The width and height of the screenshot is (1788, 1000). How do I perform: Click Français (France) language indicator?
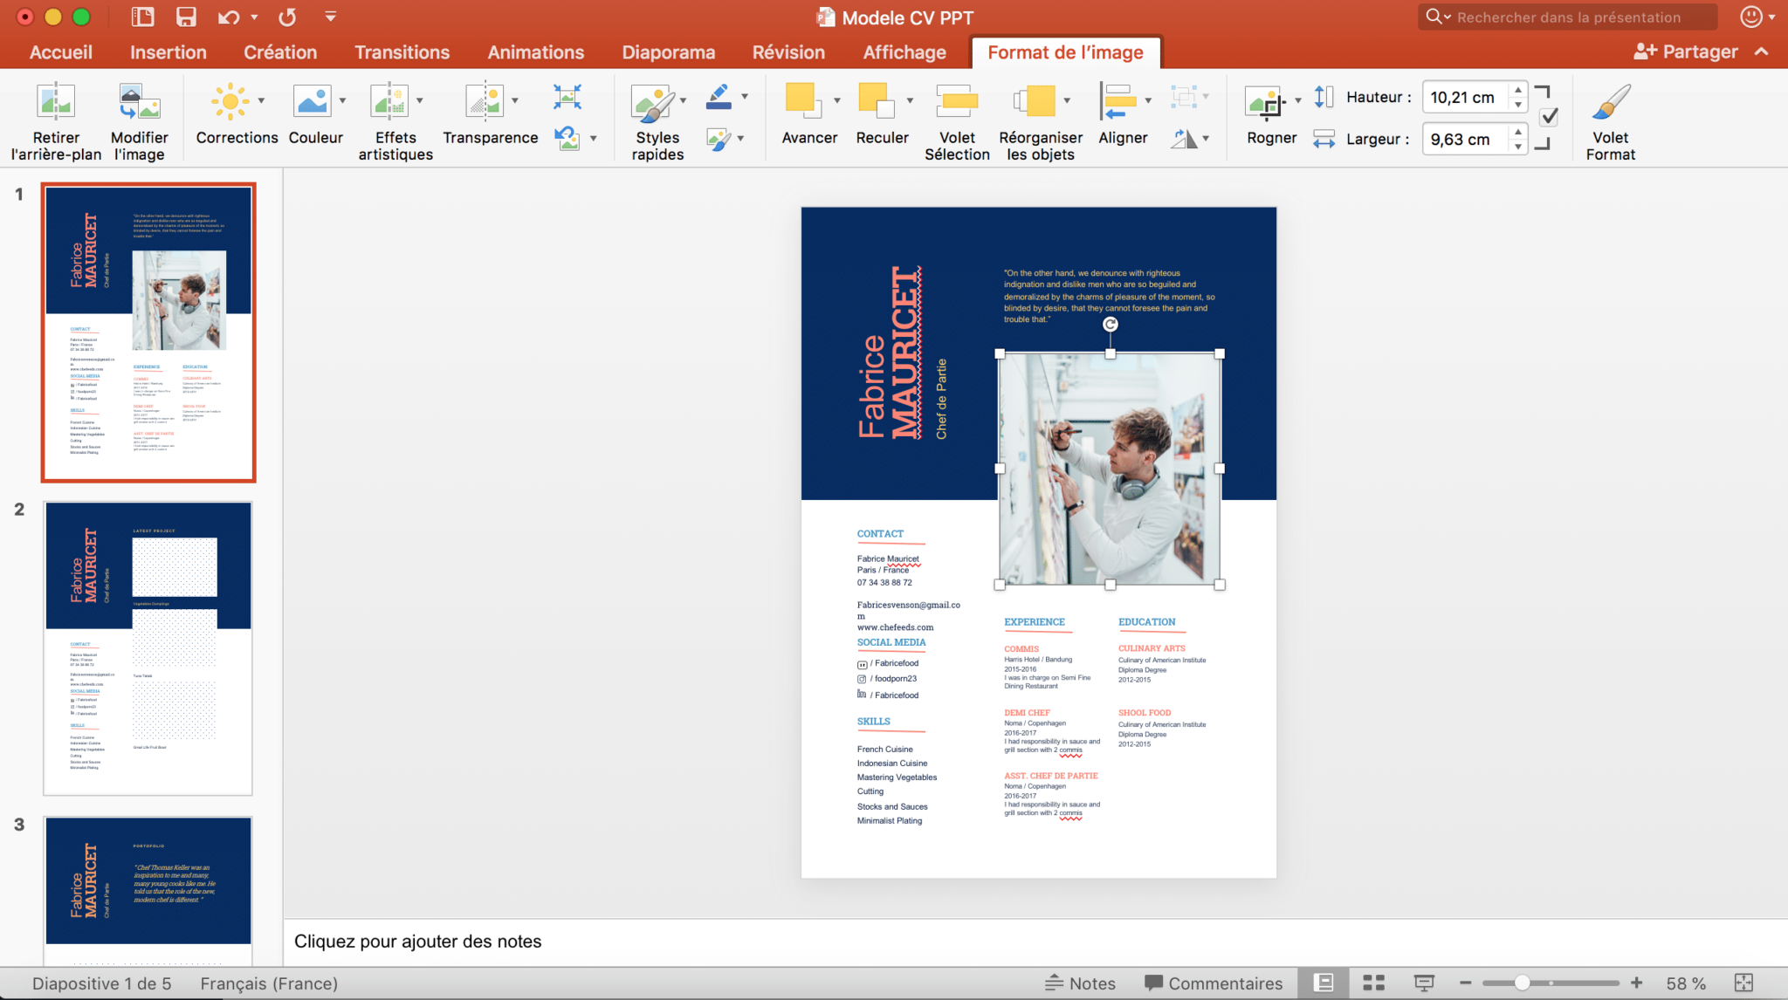pyautogui.click(x=269, y=983)
